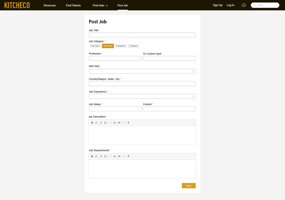Image resolution: width=285 pixels, height=200 pixels.
Task: Insert numbered list in job Description editor
Action: [x=101, y=123]
